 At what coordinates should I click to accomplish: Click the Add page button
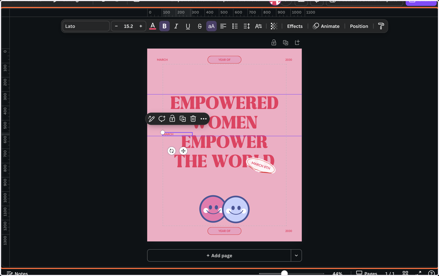(219, 256)
